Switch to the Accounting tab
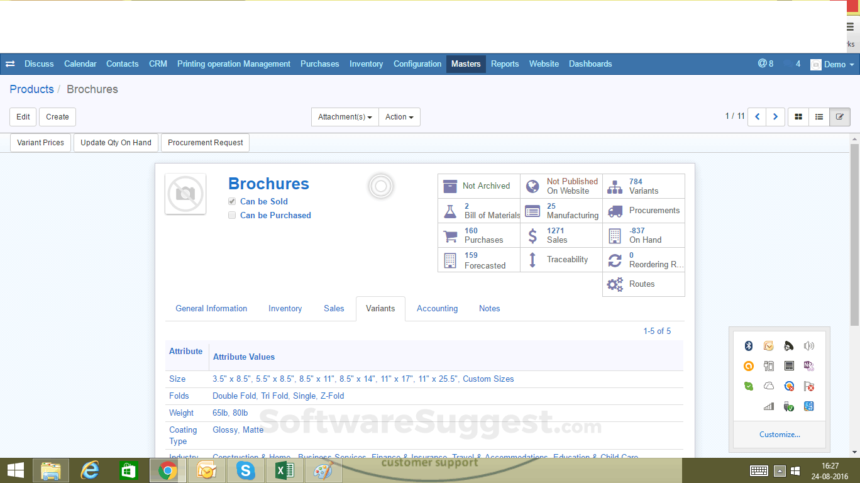Viewport: 860px width, 483px height. pyautogui.click(x=437, y=308)
